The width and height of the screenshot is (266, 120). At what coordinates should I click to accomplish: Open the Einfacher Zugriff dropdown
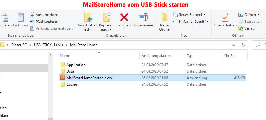(x=190, y=22)
